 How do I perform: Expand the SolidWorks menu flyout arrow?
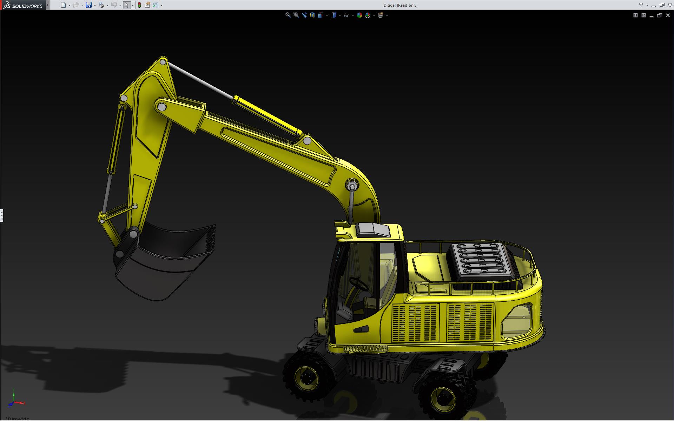(x=48, y=5)
